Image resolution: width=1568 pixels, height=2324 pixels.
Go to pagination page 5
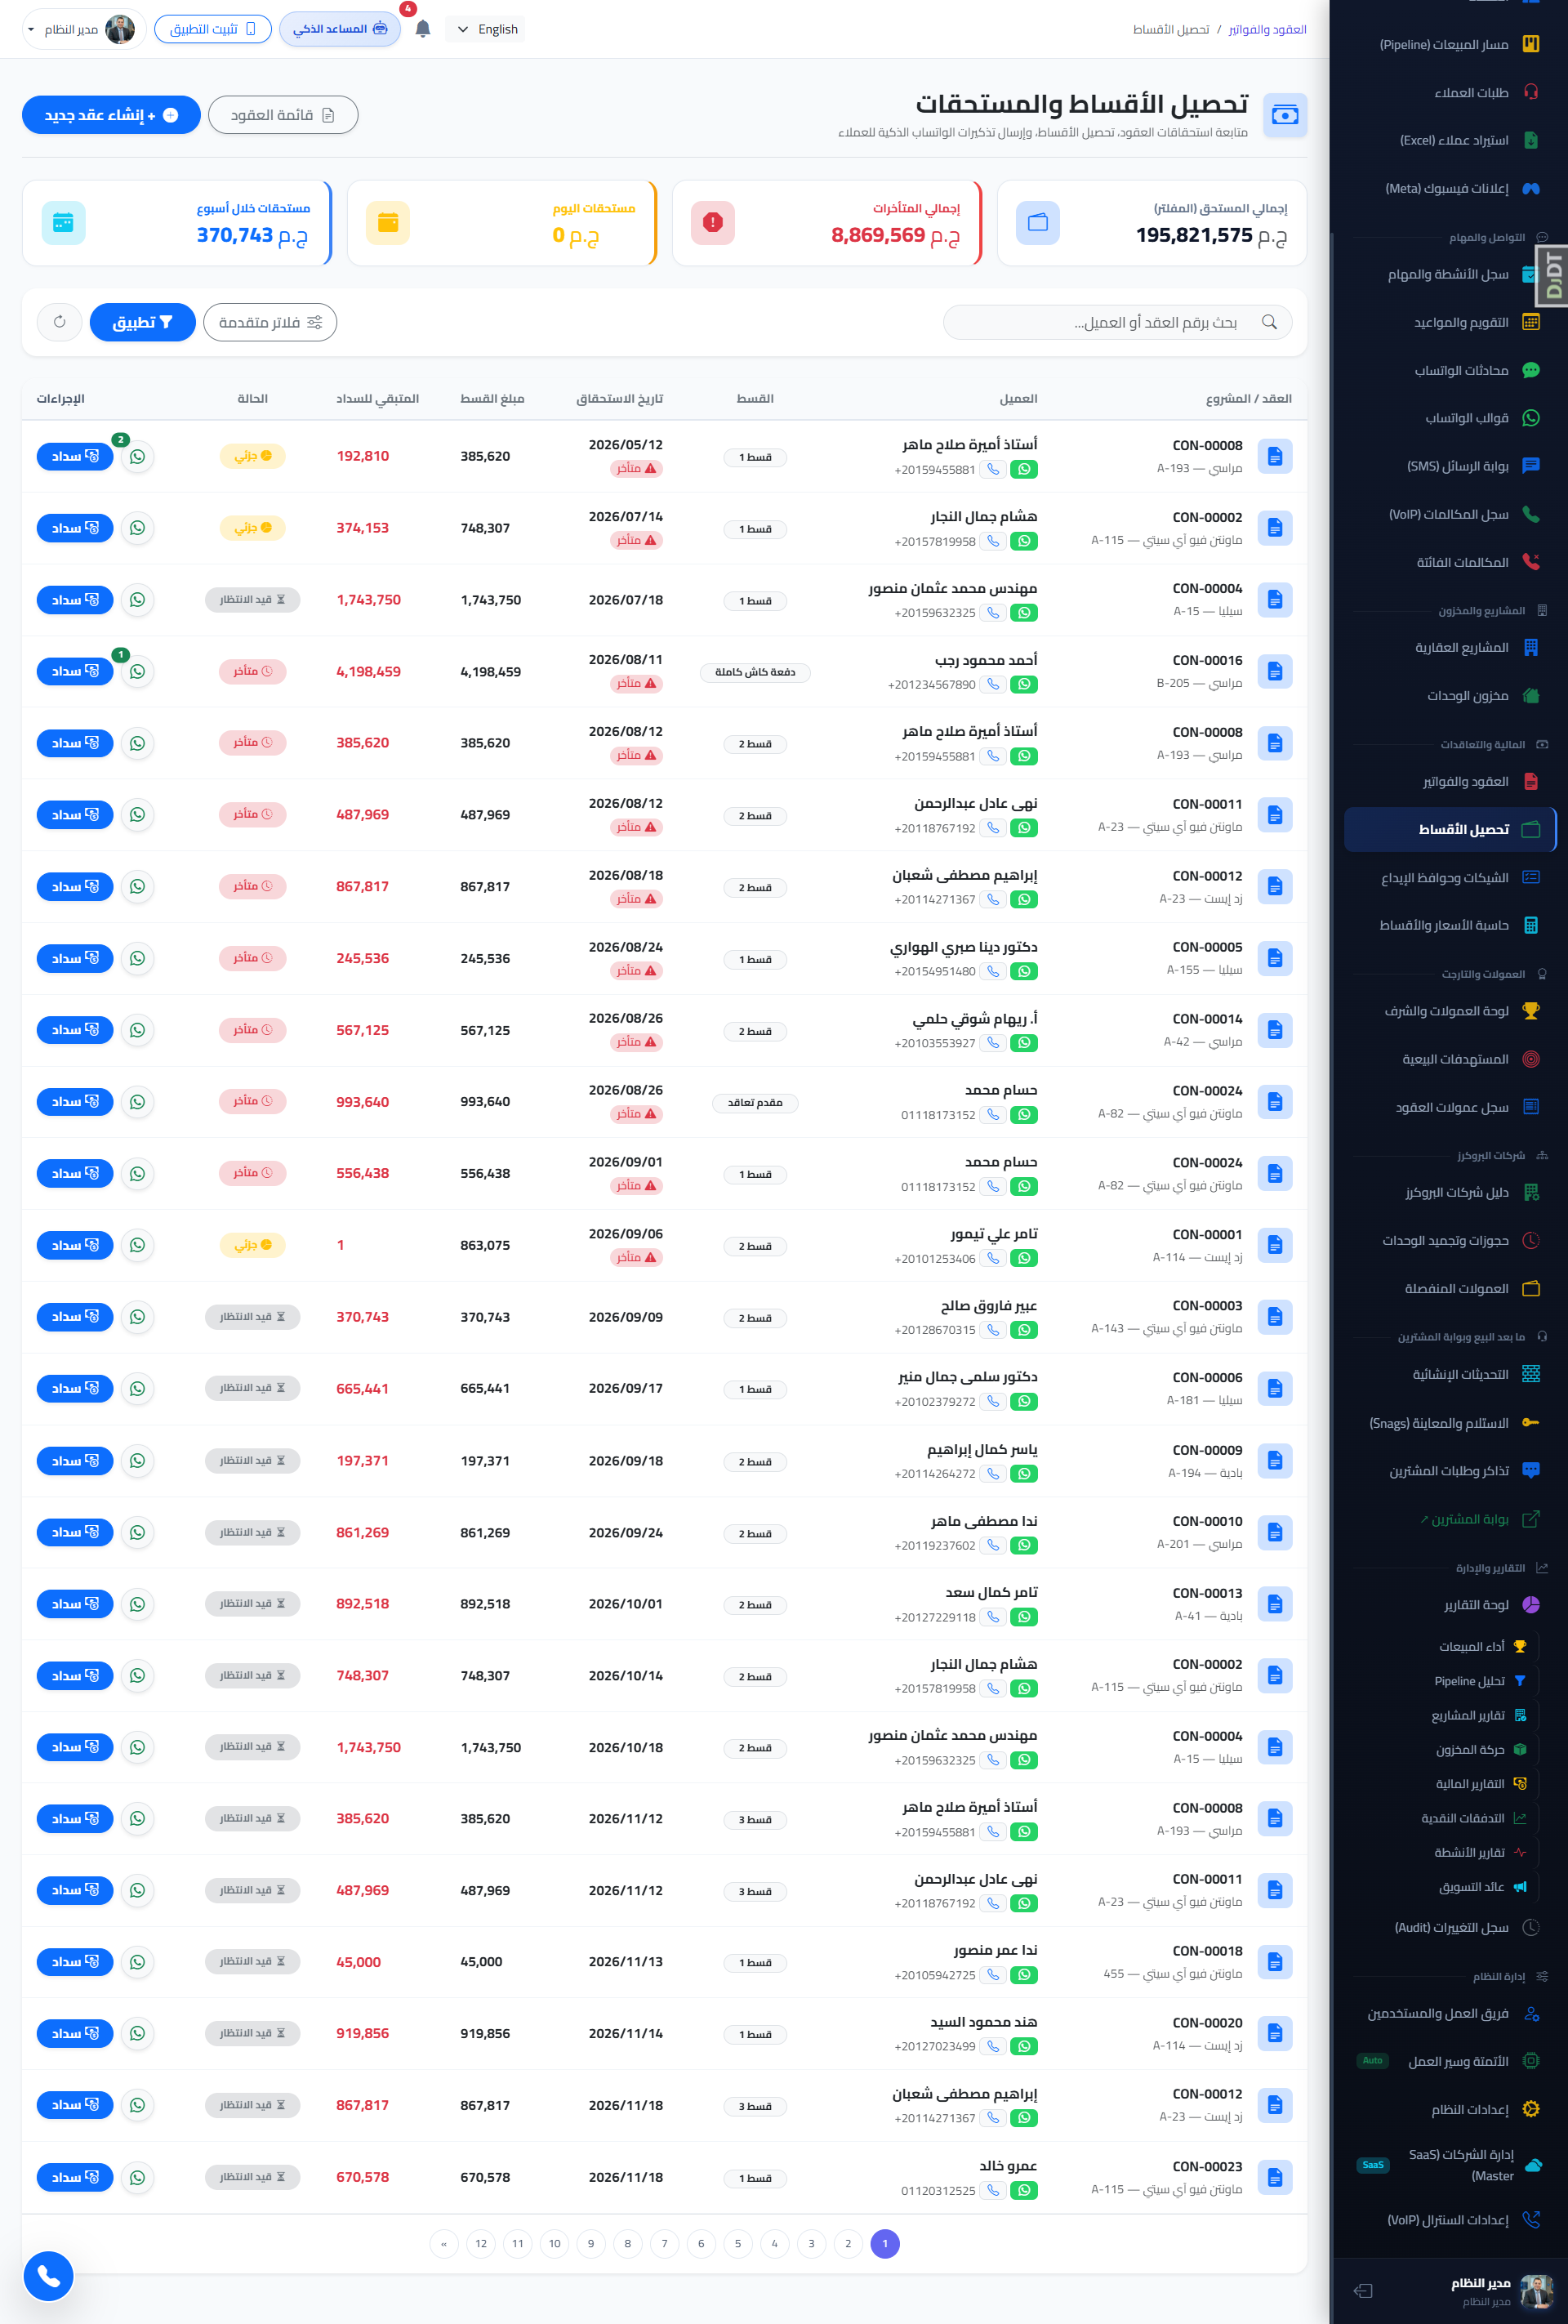coord(738,2243)
